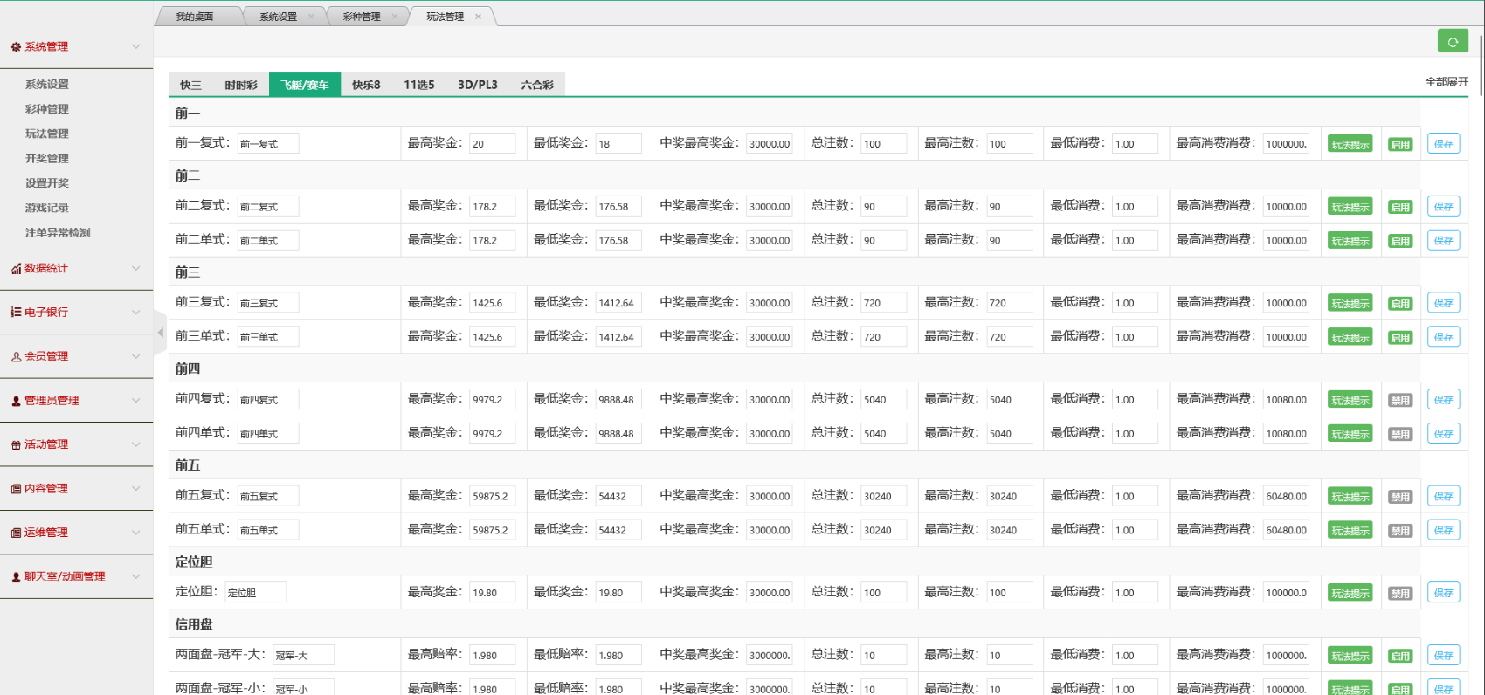Click the 内容管理 icon in sidebar
This screenshot has width=1485, height=695.
[16, 489]
